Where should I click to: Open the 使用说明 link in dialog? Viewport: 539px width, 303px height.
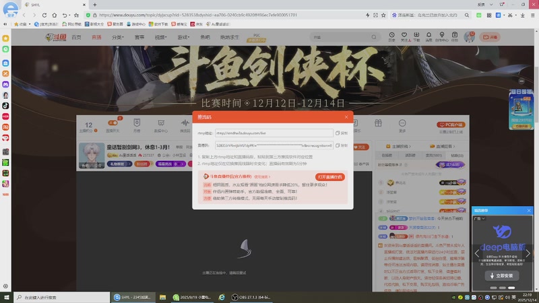(262, 177)
